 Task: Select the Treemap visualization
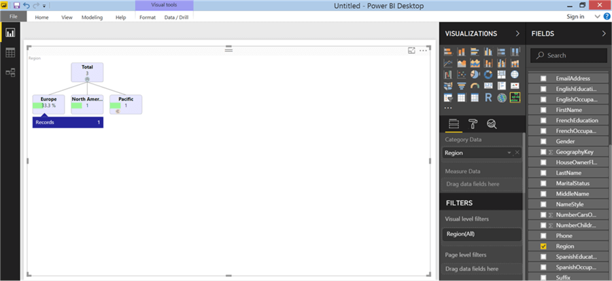tap(502, 74)
